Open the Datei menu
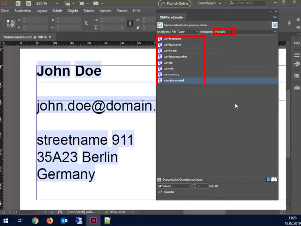Image resolution: width=301 pixels, height=226 pixels. point(5,11)
